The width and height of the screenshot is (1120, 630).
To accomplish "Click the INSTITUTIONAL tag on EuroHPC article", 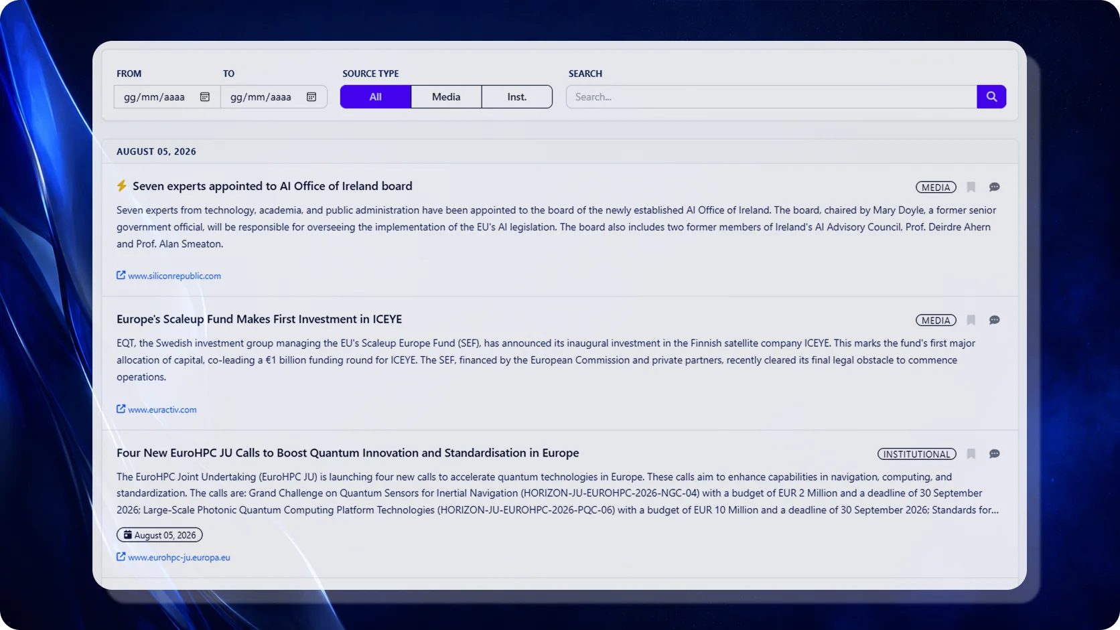I will click(917, 454).
